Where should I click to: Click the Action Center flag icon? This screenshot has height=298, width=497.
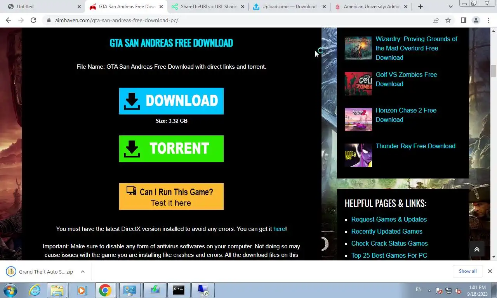(x=439, y=290)
